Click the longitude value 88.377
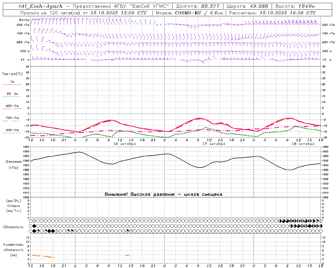This screenshot has height=268, width=336. tap(211, 6)
